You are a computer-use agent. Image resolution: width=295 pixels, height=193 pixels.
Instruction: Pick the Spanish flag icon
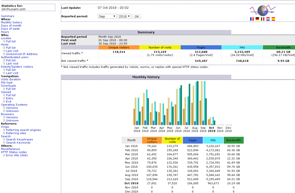point(273,19)
